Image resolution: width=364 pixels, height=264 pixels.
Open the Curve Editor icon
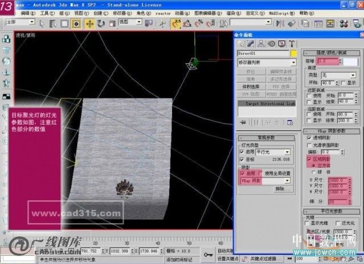(318, 23)
